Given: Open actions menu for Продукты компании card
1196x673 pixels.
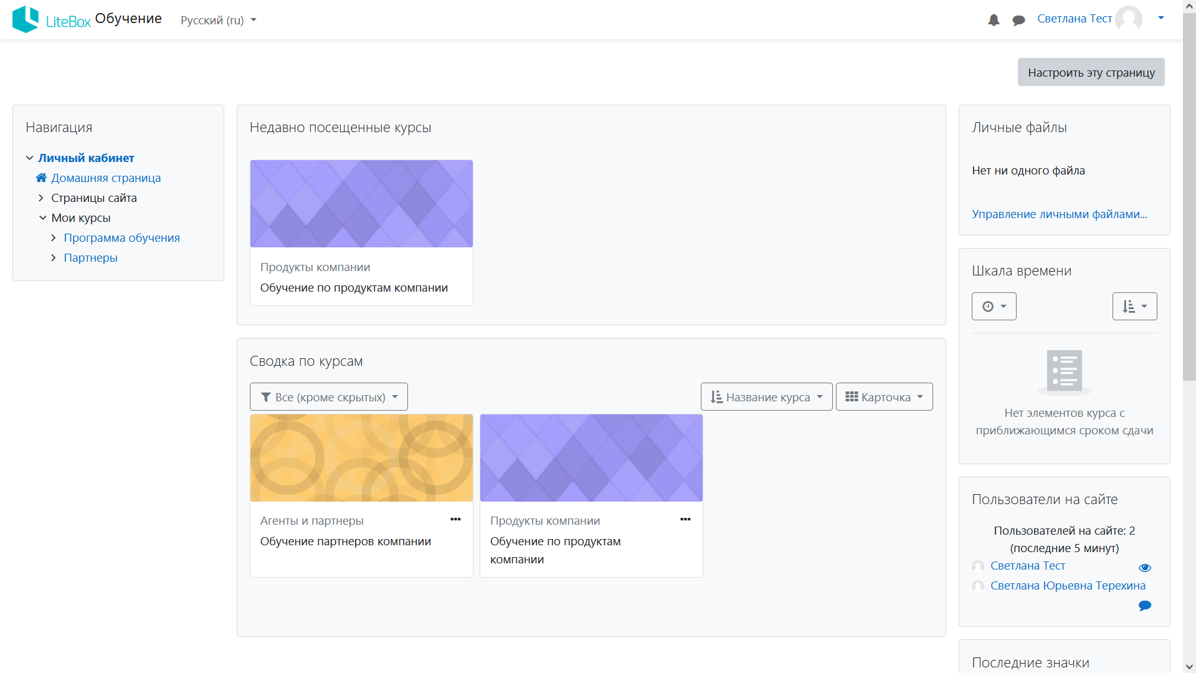Looking at the screenshot, I should pos(685,520).
